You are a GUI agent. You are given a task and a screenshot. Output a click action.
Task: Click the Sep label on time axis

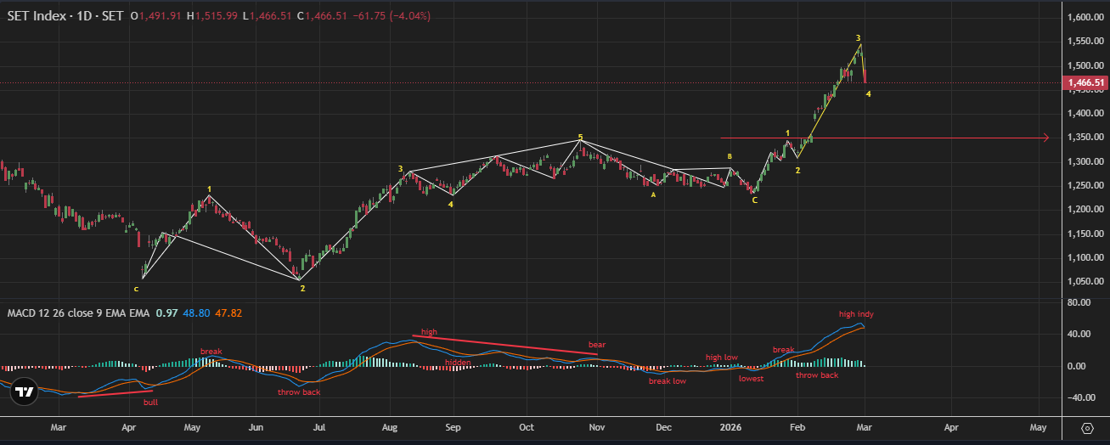[453, 428]
